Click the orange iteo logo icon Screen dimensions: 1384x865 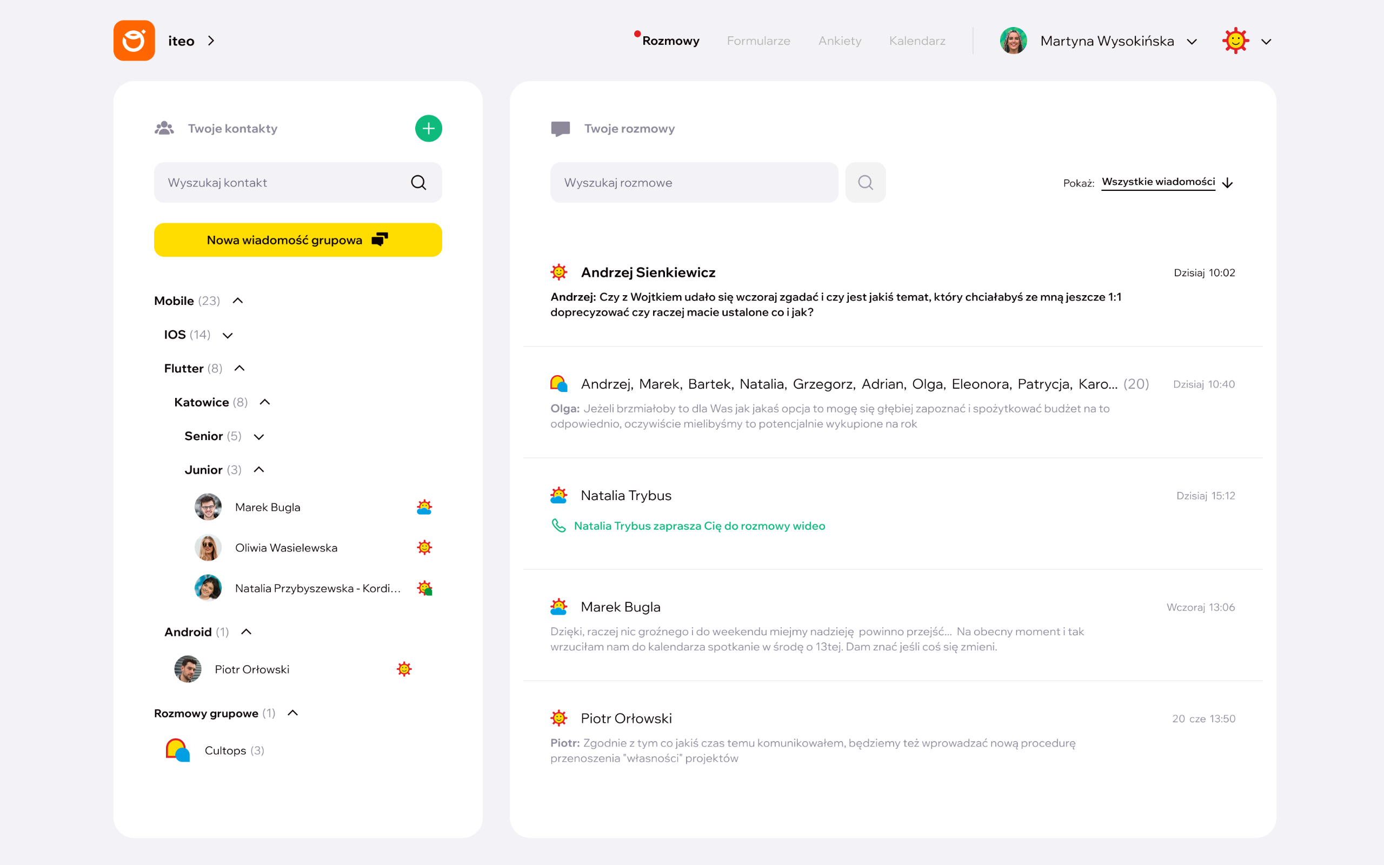134,41
